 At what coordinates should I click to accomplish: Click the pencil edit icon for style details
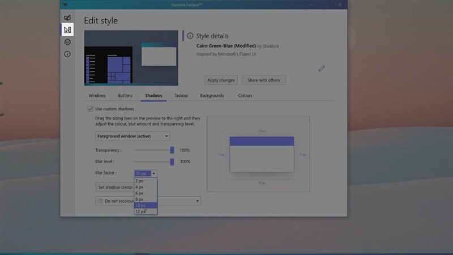tap(322, 69)
